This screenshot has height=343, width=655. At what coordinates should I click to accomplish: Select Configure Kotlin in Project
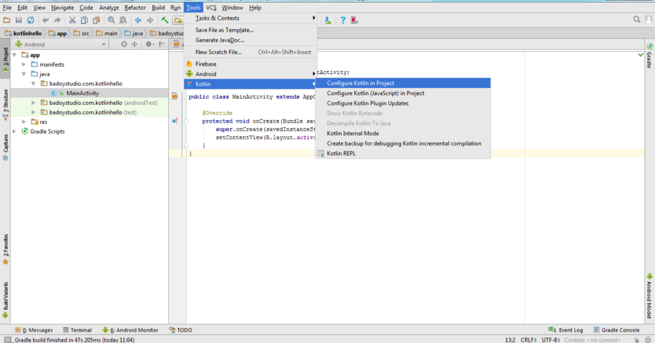click(x=360, y=83)
